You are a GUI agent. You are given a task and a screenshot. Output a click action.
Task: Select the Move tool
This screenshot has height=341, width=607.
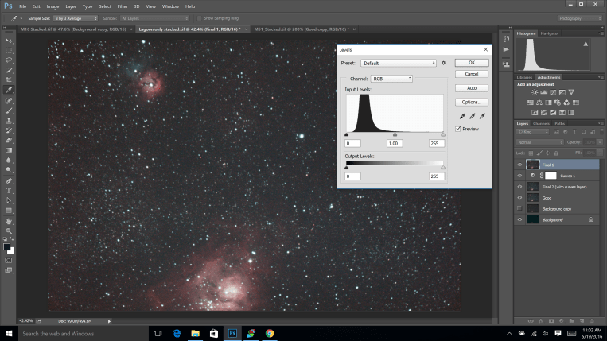(x=9, y=41)
